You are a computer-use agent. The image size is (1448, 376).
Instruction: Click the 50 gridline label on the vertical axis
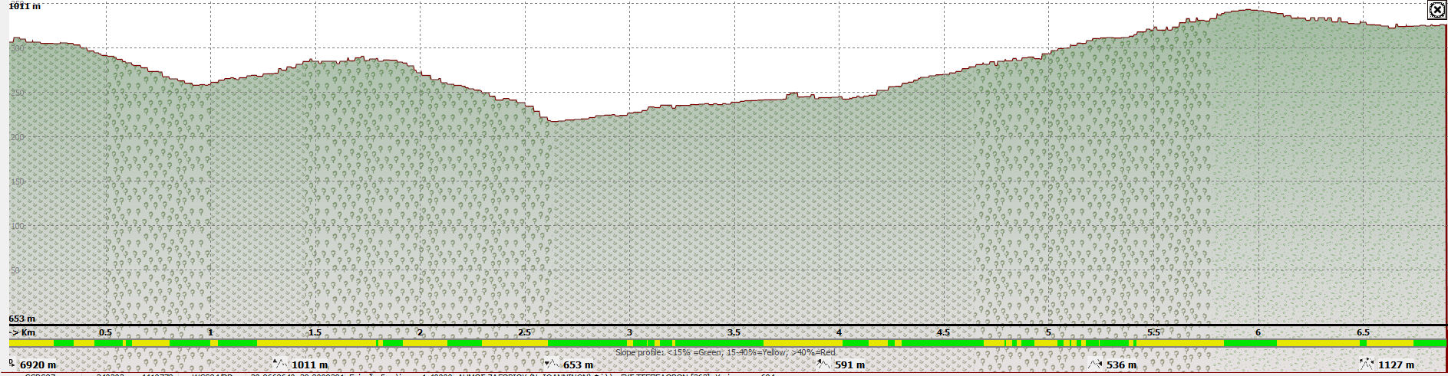(x=15, y=270)
